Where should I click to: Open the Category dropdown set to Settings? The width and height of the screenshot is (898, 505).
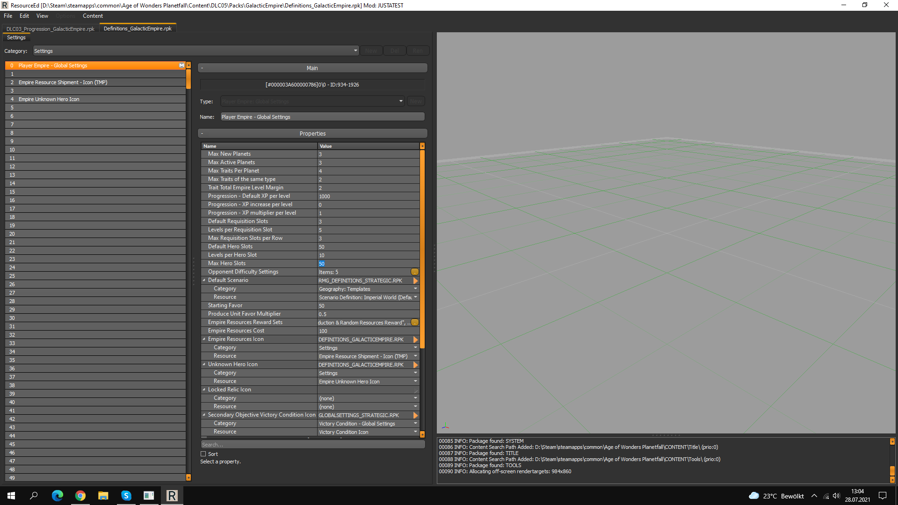(x=196, y=50)
